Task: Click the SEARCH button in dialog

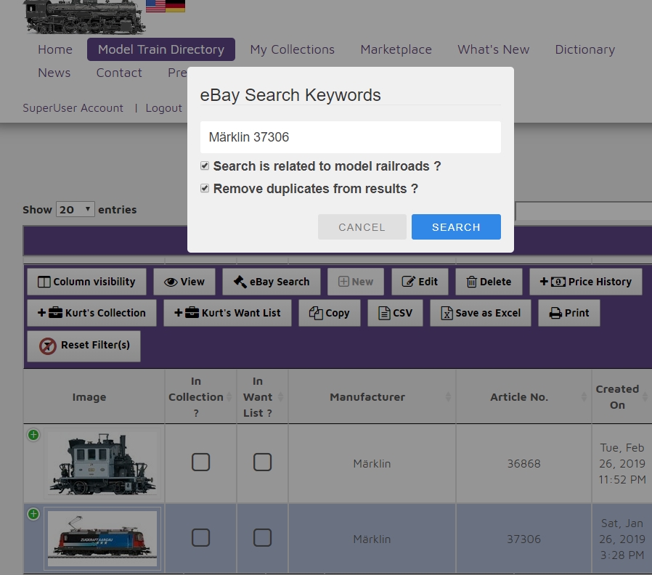Action: coord(456,227)
